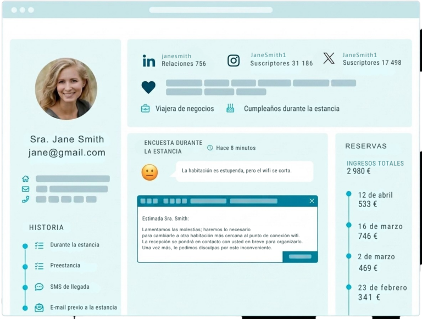The width and height of the screenshot is (422, 319).
Task: Select the total revenue 2 980 € value
Action: click(358, 171)
